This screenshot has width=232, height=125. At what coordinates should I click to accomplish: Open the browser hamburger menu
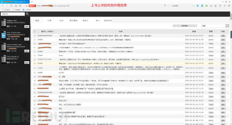click(x=229, y=6)
